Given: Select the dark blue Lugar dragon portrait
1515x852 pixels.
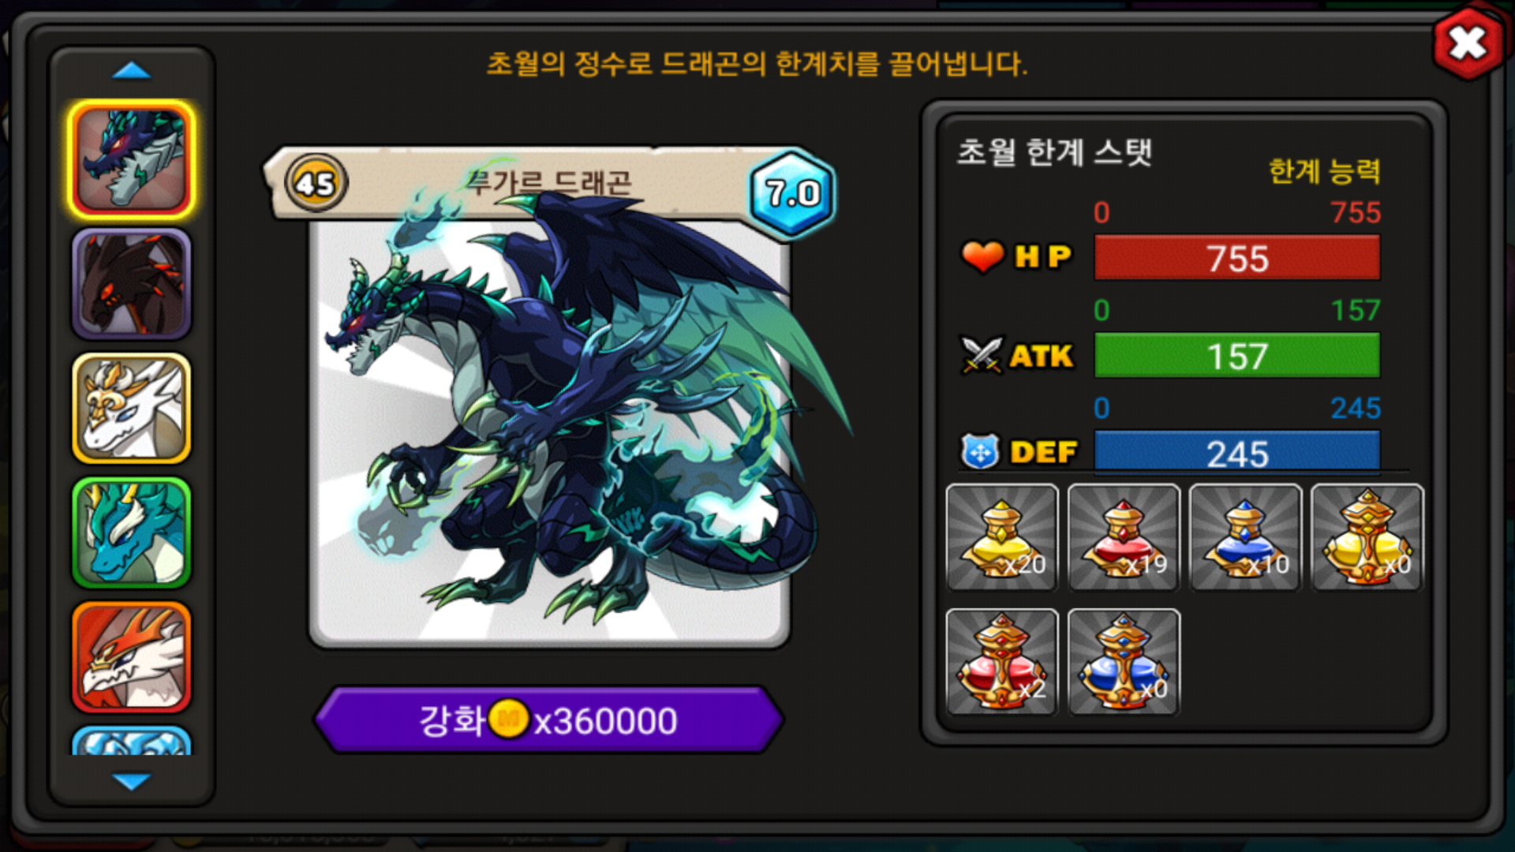Looking at the screenshot, I should pyautogui.click(x=131, y=159).
